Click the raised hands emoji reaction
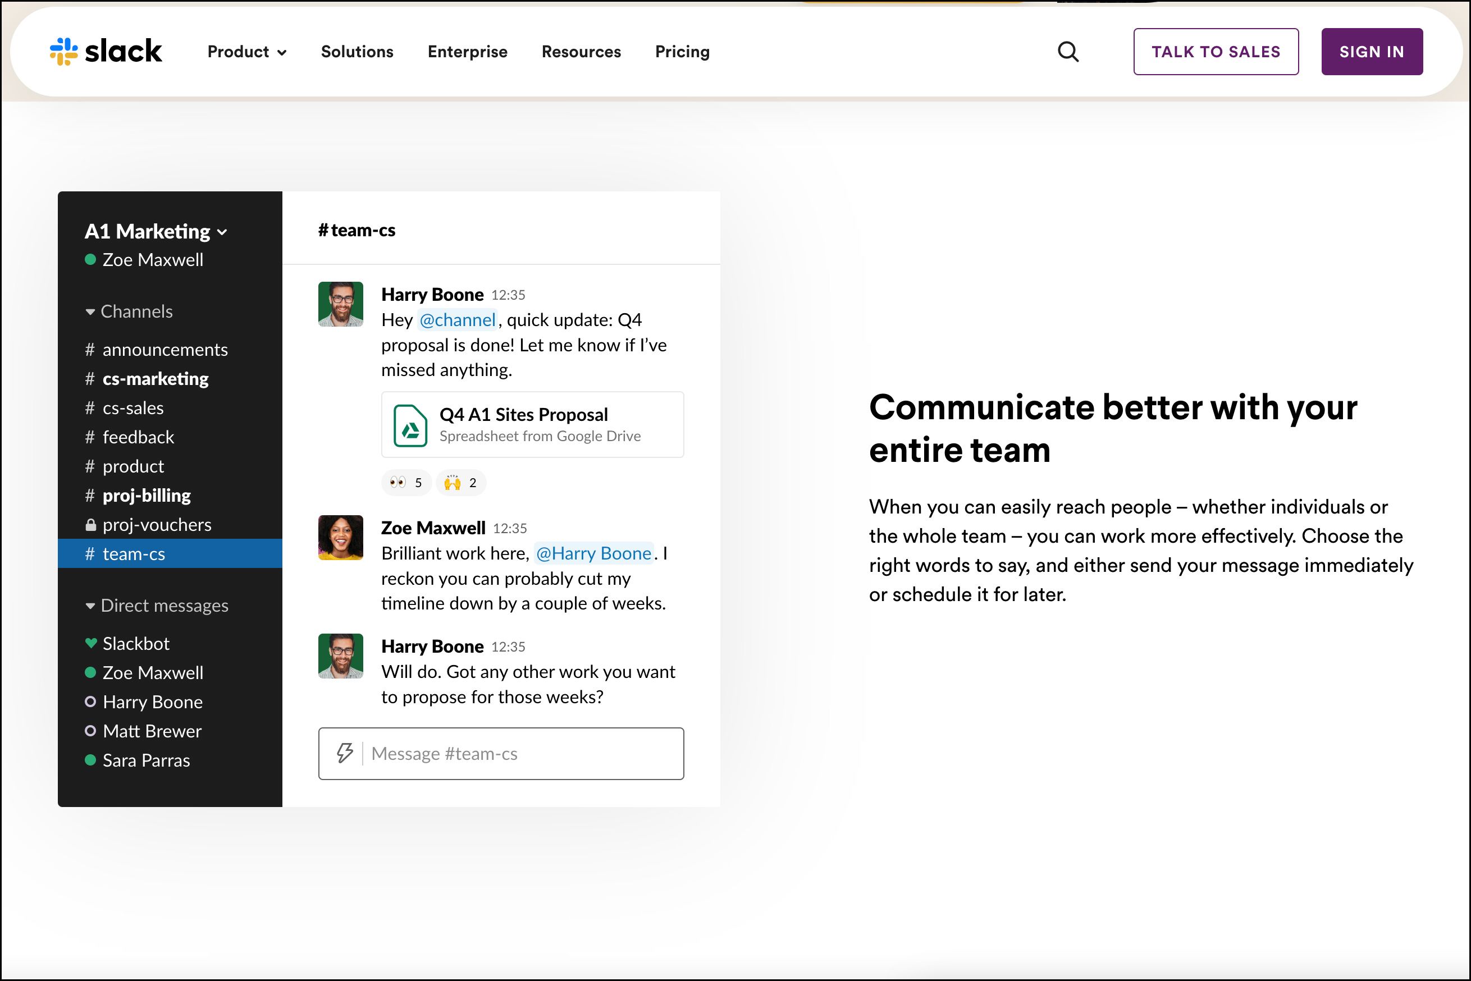Image resolution: width=1471 pixels, height=981 pixels. pyautogui.click(x=461, y=483)
